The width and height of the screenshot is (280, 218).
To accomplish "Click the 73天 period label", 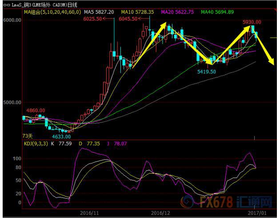I will point(27,136).
